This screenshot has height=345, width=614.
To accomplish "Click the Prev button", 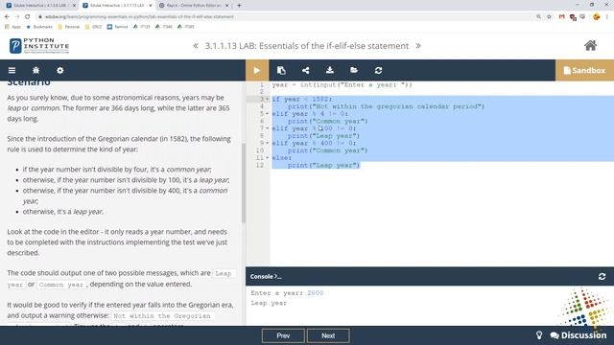I will point(283,335).
